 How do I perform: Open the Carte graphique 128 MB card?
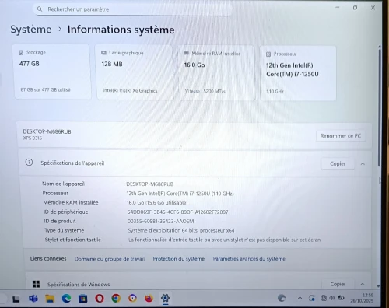pos(135,72)
